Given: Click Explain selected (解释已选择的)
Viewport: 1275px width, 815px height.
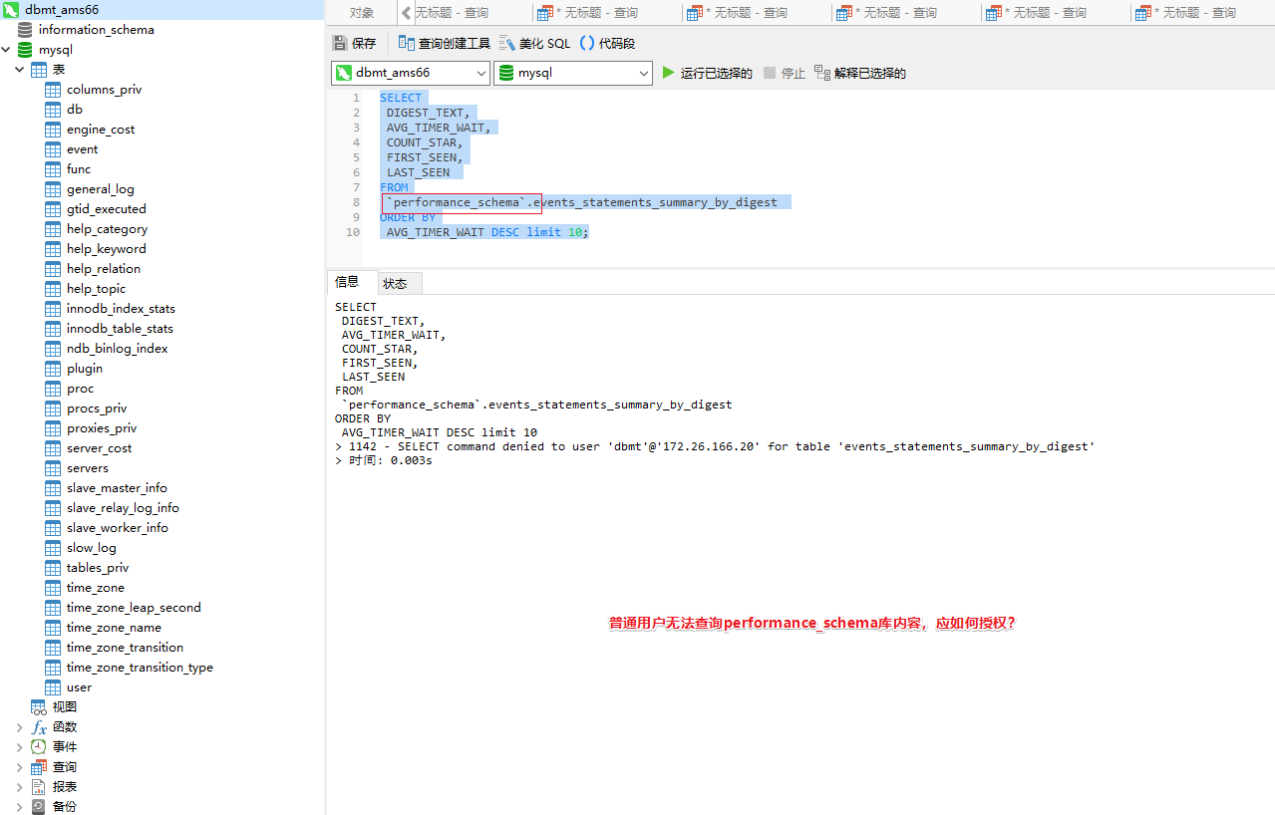Looking at the screenshot, I should tap(860, 73).
